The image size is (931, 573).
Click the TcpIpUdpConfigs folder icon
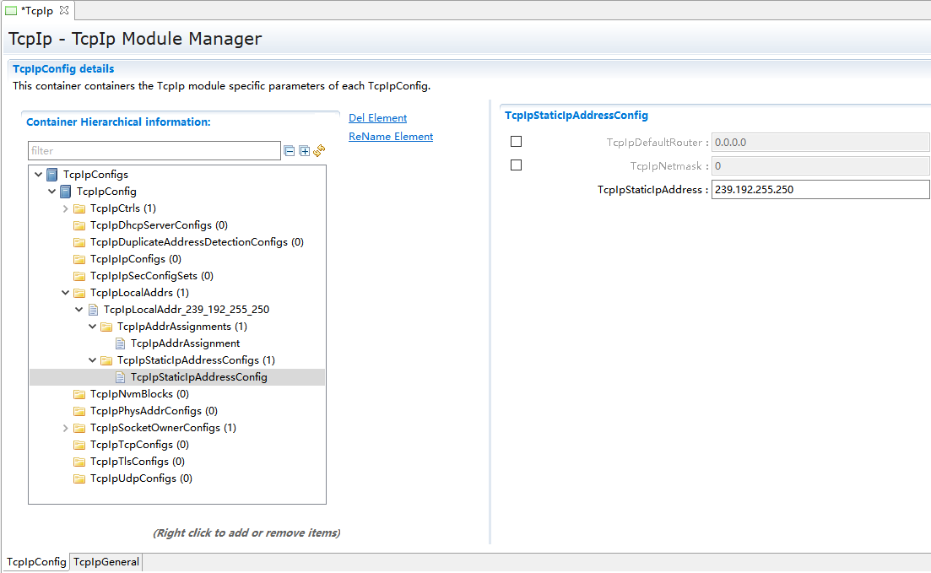[79, 478]
